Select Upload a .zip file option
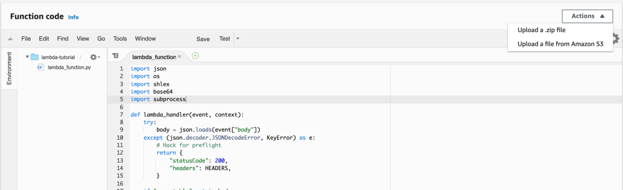 pos(541,30)
